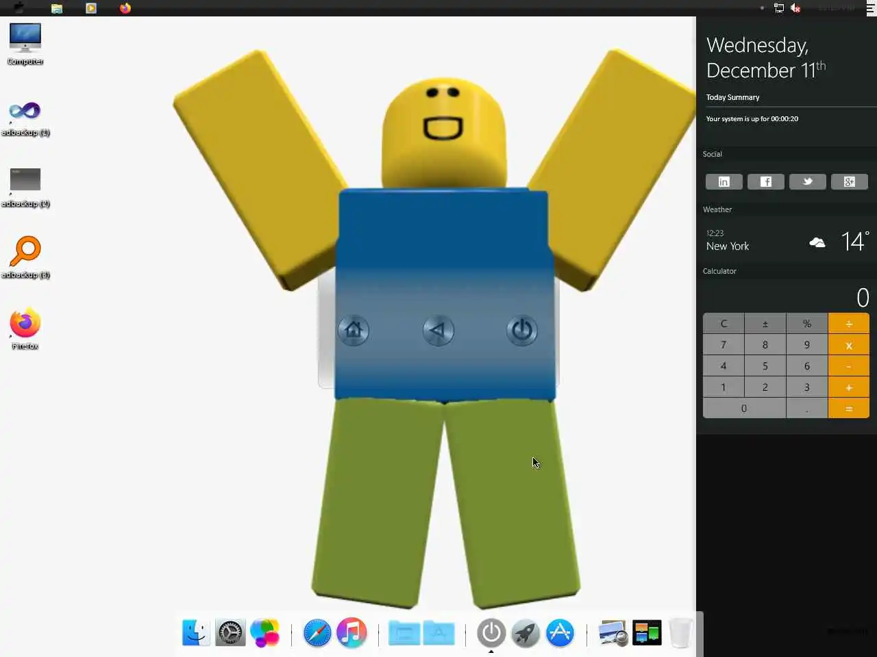
Task: Click the calculator x multiply button
Action: tap(849, 345)
